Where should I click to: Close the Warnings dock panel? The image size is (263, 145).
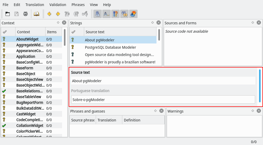[x=259, y=111]
